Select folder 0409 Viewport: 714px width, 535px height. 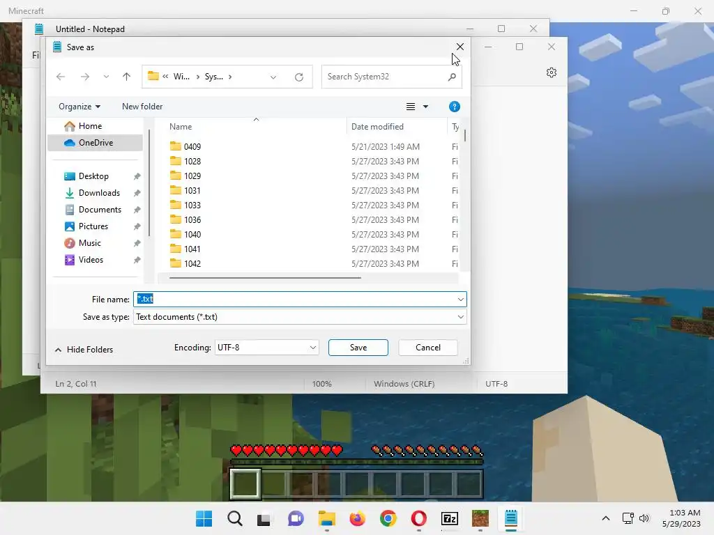(x=185, y=146)
